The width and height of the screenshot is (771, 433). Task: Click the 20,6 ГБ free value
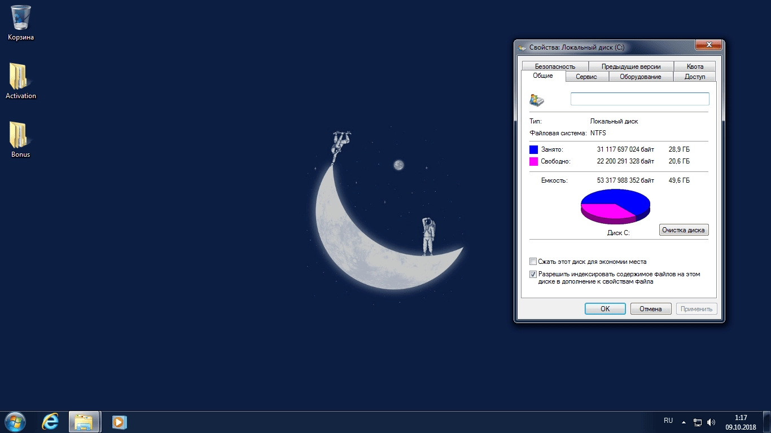[x=679, y=161]
